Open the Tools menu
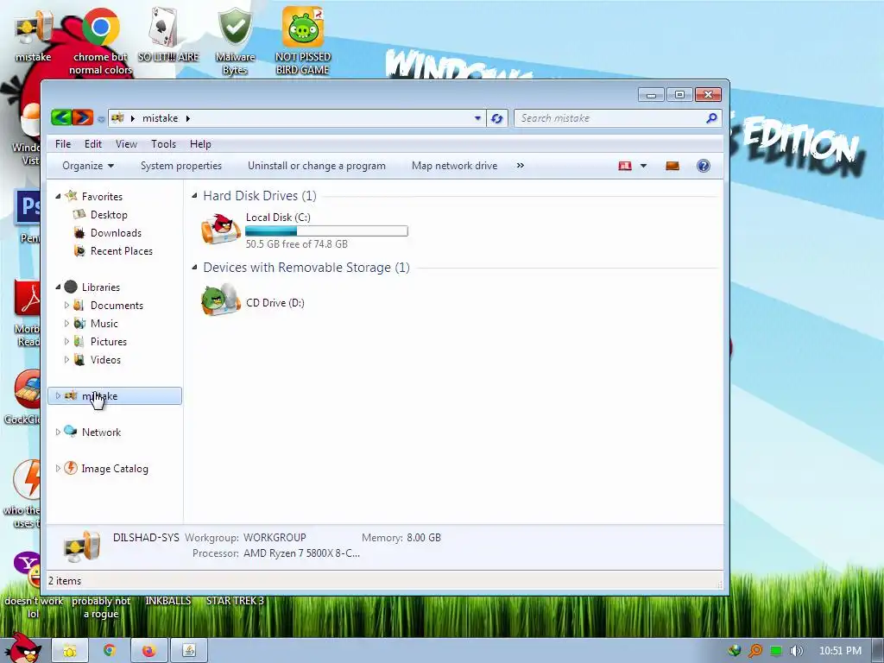 pos(163,144)
